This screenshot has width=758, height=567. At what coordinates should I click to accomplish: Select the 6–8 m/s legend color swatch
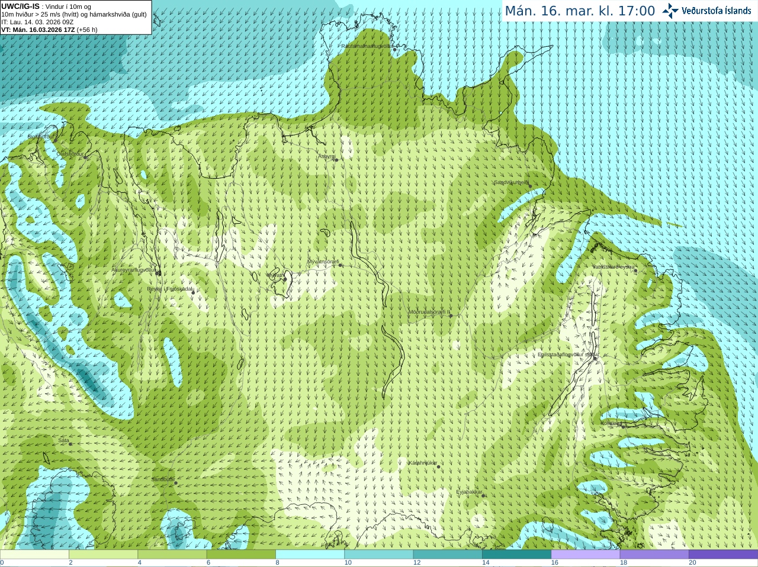tap(241, 555)
